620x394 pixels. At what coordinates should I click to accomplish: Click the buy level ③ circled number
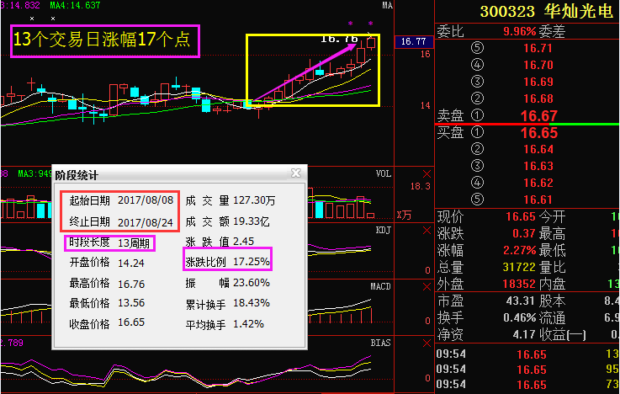click(x=479, y=166)
